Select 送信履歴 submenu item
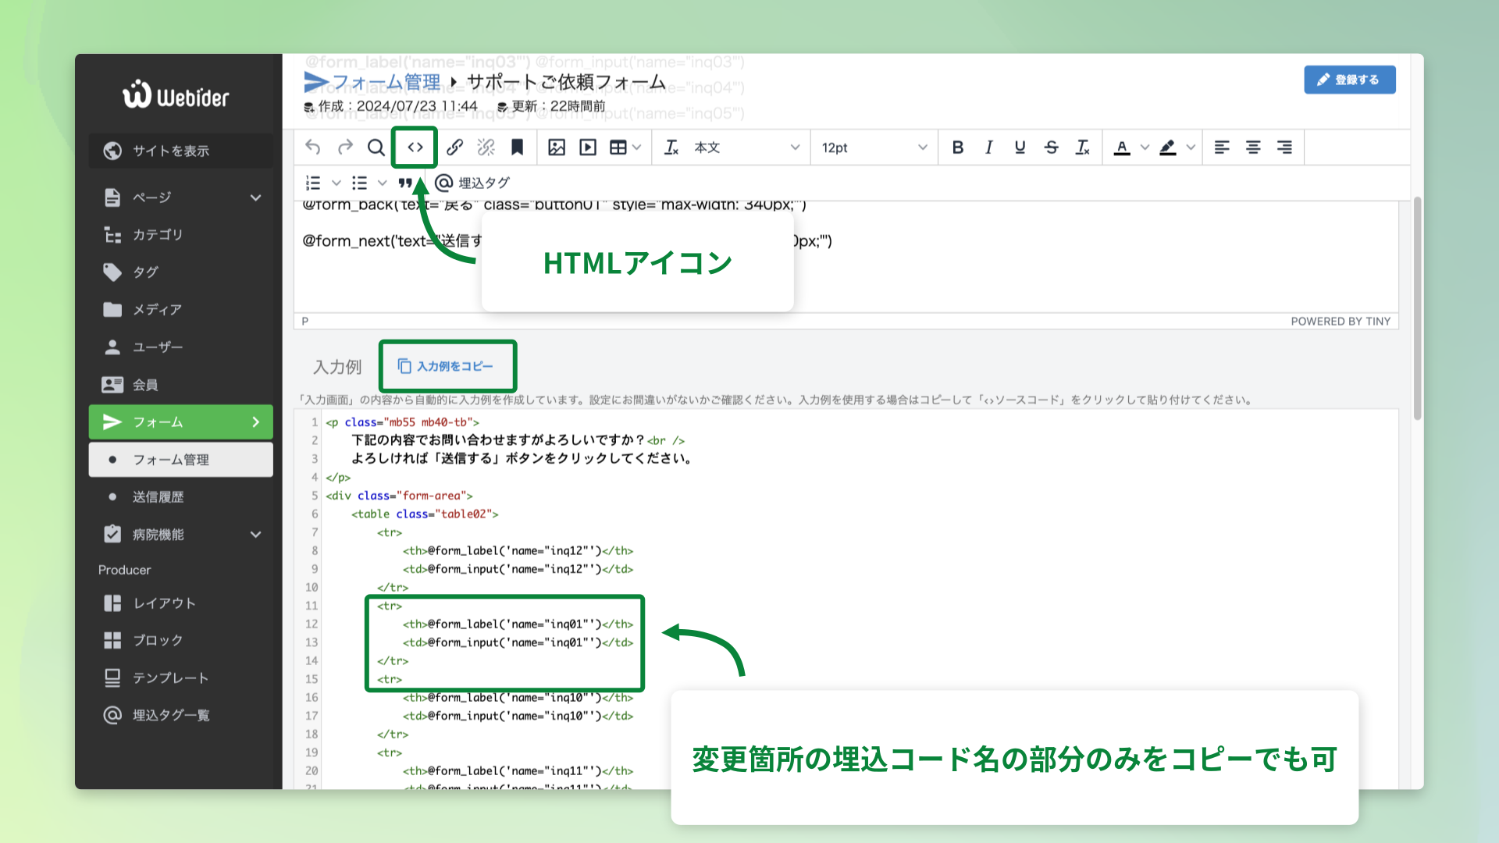The width and height of the screenshot is (1499, 843). coord(181,497)
